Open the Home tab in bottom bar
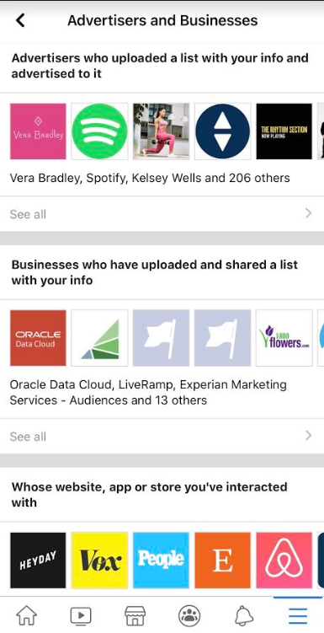 [27, 615]
